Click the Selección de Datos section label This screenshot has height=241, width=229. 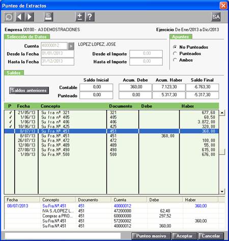(x=27, y=37)
